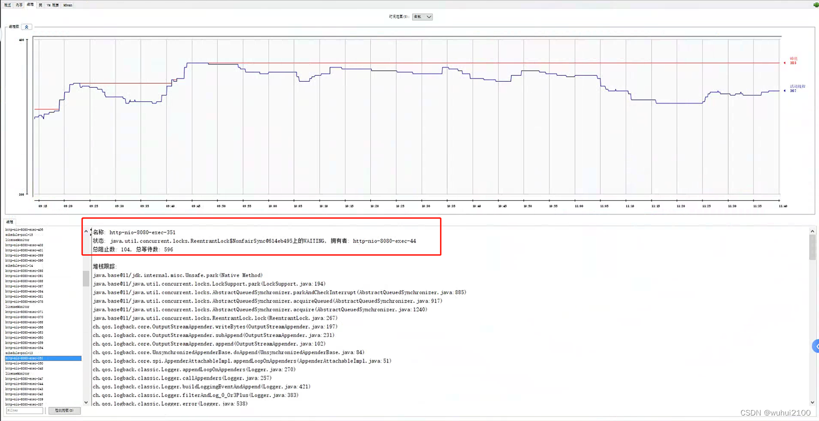Click the ReentrantLock.lock stack trace line

click(215, 318)
